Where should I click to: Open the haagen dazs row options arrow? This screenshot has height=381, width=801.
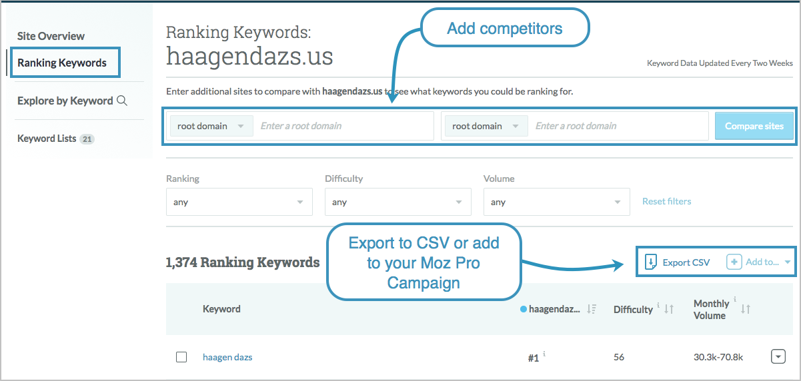(x=778, y=357)
